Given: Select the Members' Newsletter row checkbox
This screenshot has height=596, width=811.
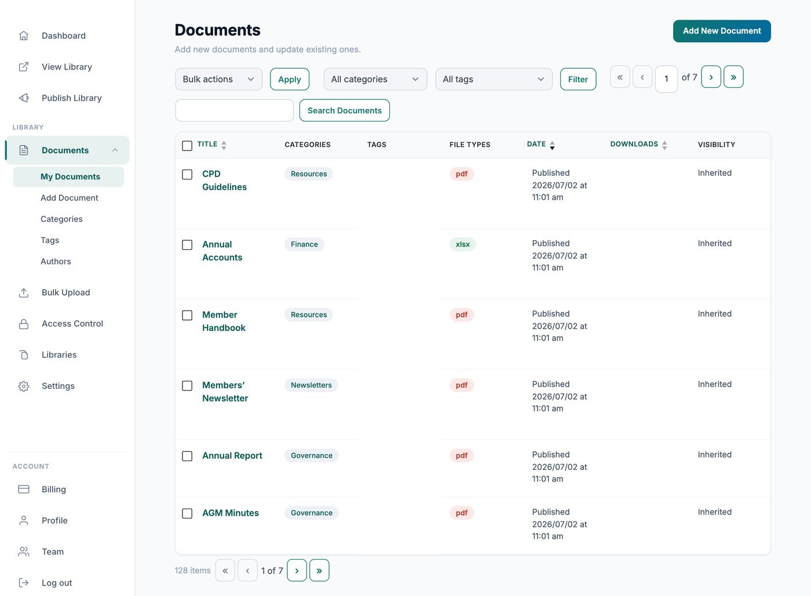Looking at the screenshot, I should (x=187, y=386).
